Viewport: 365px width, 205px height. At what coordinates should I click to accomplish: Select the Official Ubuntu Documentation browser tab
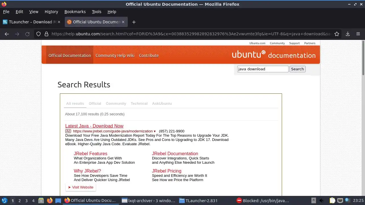[x=96, y=22]
